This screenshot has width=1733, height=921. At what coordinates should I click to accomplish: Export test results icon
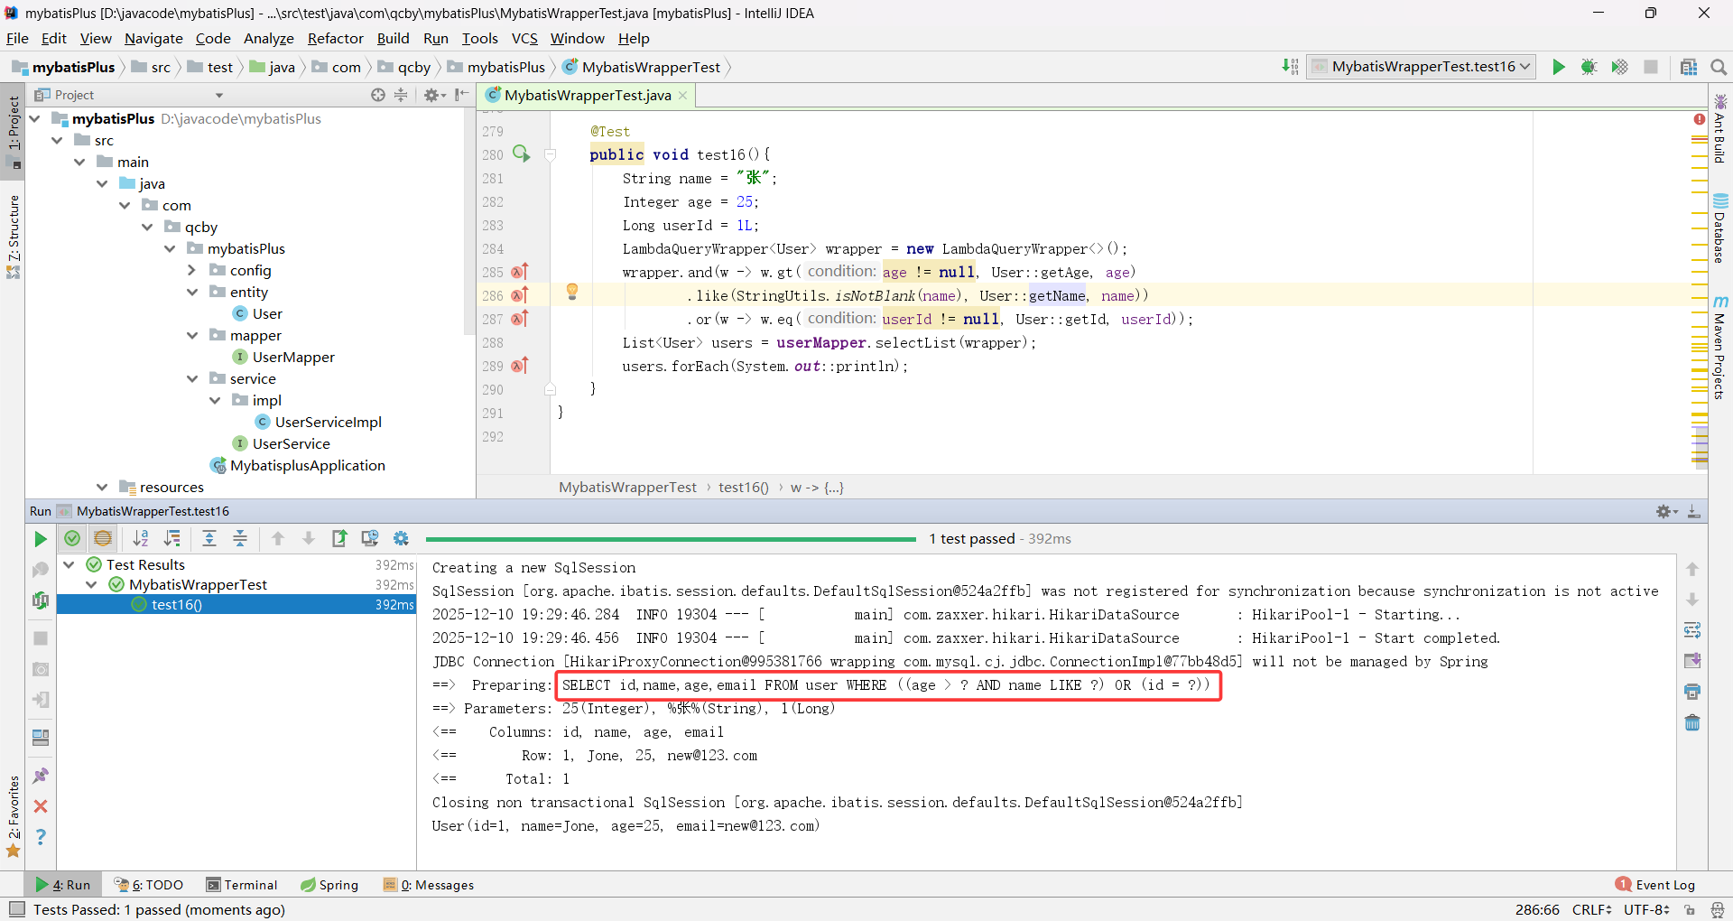pyautogui.click(x=339, y=539)
